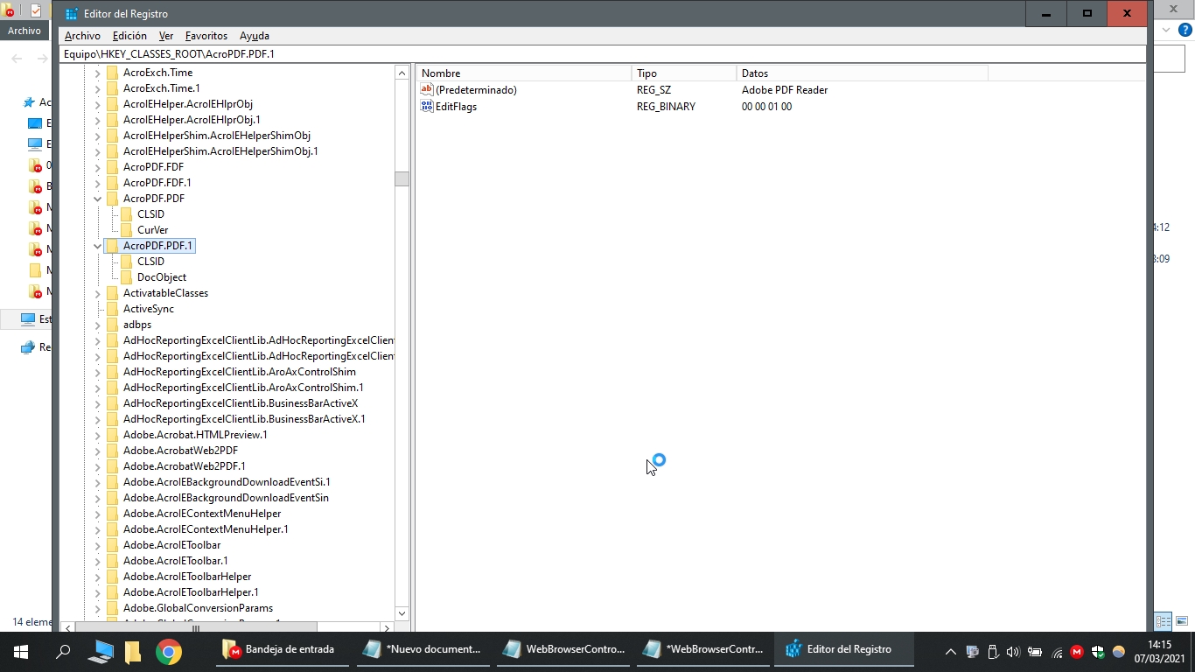
Task: Click the tree's scroll right arrow
Action: tap(386, 627)
